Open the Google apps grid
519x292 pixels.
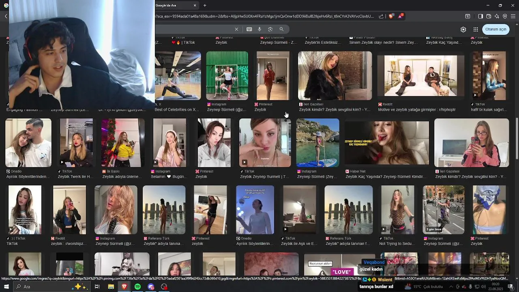(x=476, y=29)
